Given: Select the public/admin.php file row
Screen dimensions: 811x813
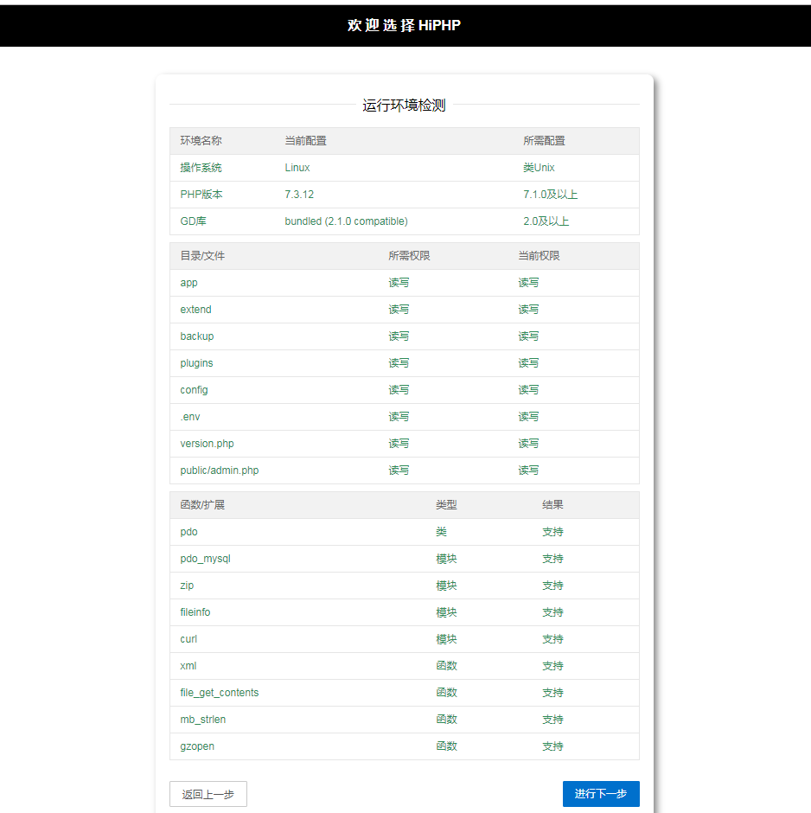Looking at the screenshot, I should (x=405, y=471).
